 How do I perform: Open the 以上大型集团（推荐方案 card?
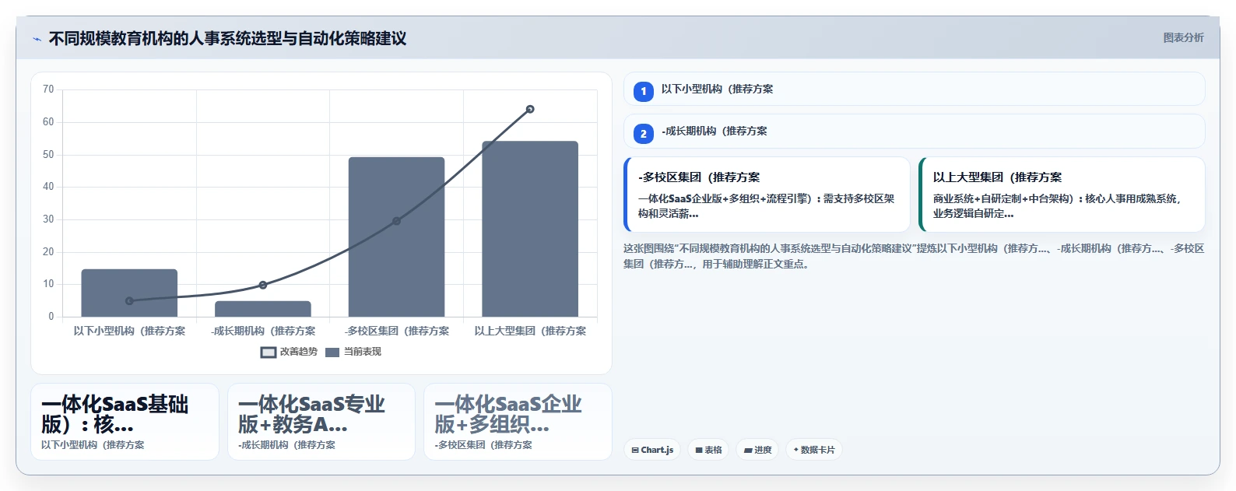point(1062,195)
